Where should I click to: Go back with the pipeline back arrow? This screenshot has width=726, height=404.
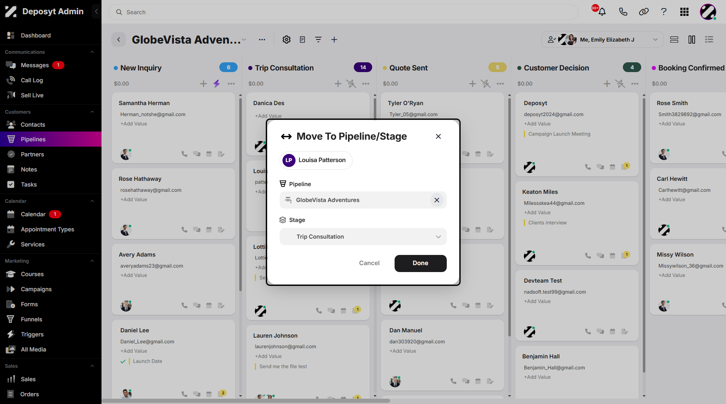point(119,40)
